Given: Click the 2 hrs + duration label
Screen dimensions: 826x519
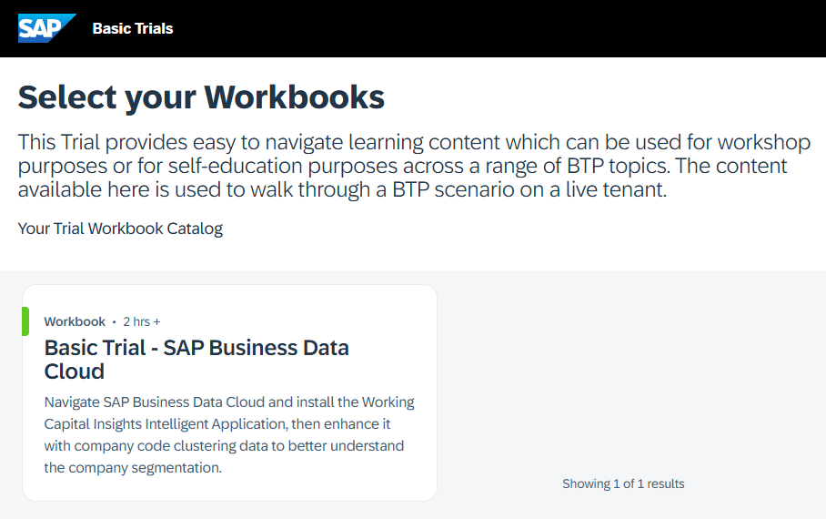Looking at the screenshot, I should (142, 321).
